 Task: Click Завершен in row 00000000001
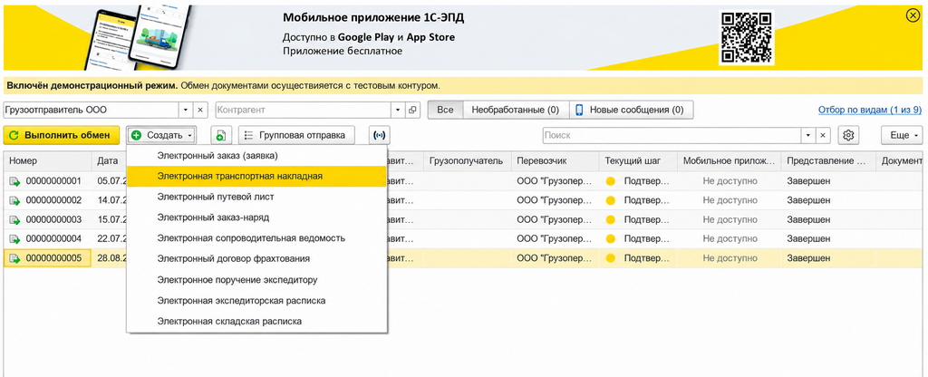pos(808,181)
